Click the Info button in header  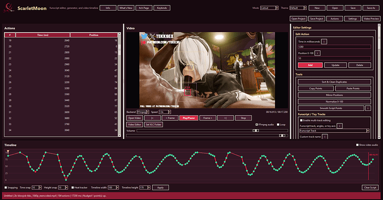click(x=108, y=8)
